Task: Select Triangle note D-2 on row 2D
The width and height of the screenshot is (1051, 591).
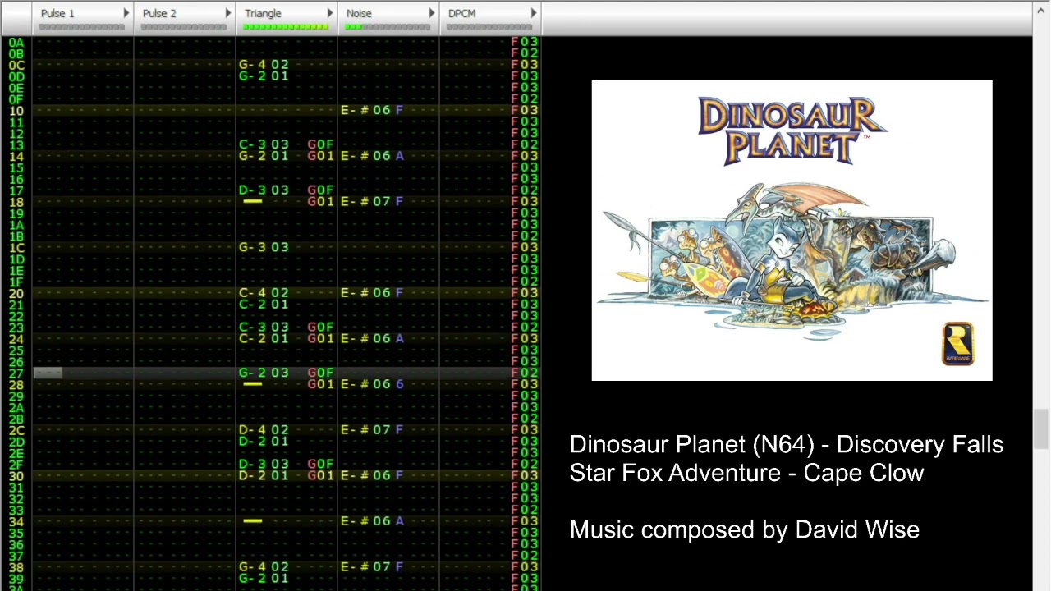Action: (x=253, y=442)
